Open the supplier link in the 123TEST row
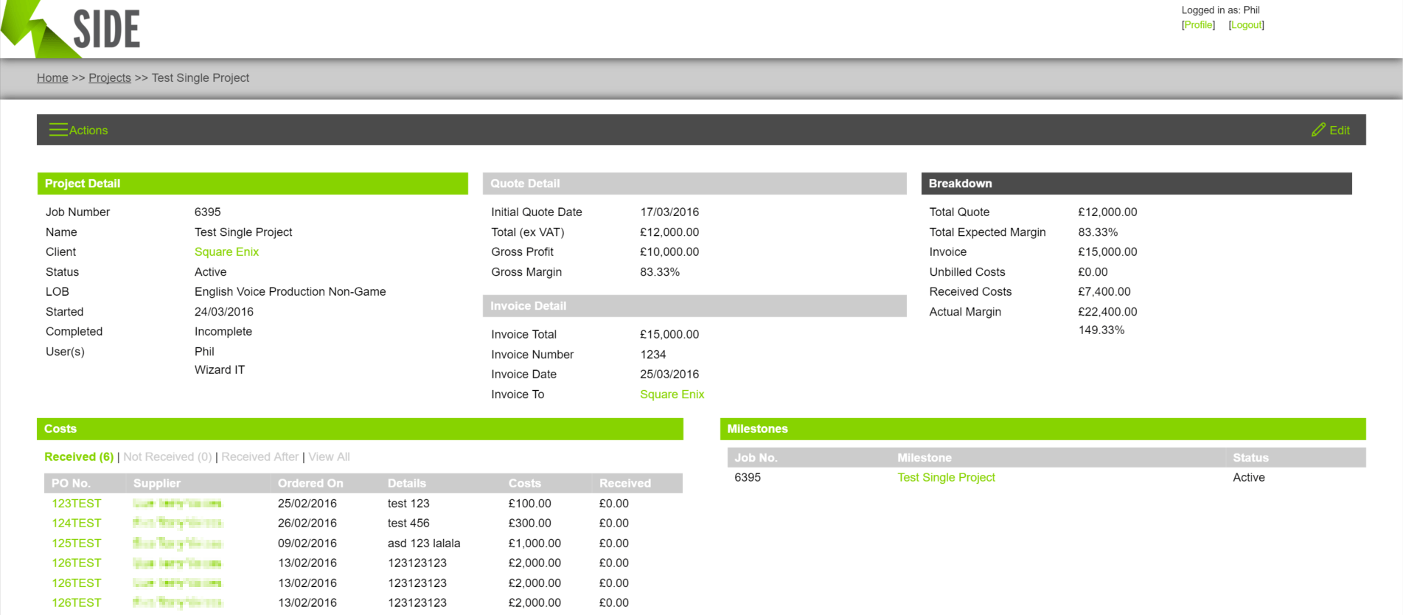The width and height of the screenshot is (1403, 615). (x=177, y=504)
